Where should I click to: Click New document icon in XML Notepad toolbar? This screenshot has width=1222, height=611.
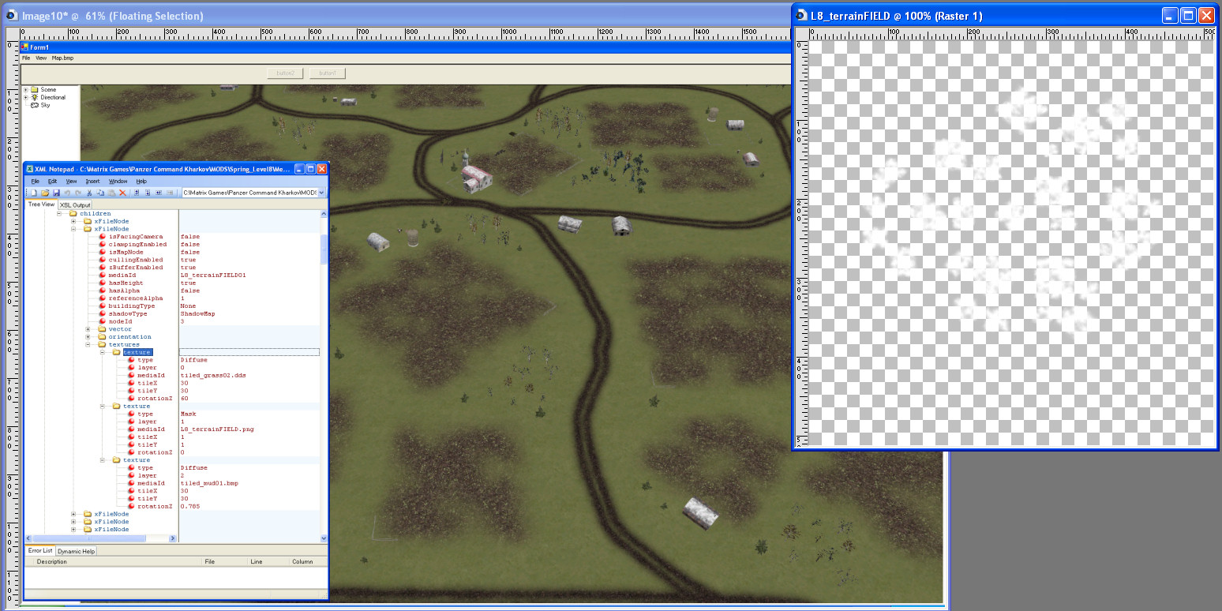pyautogui.click(x=34, y=193)
